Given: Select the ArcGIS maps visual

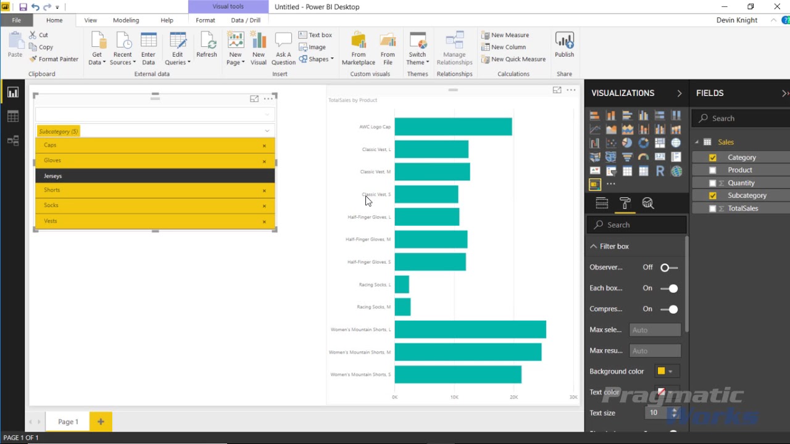Looking at the screenshot, I should 676,171.
